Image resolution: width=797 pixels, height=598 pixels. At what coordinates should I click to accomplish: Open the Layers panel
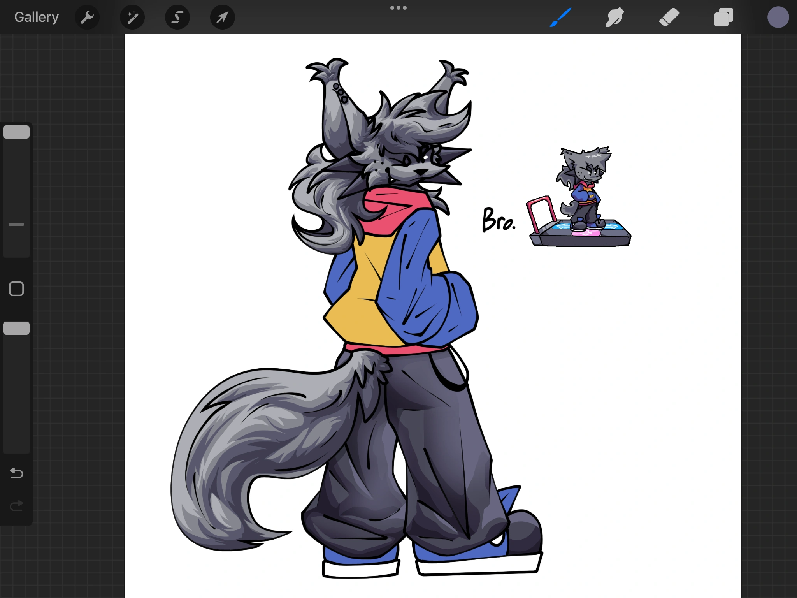723,17
